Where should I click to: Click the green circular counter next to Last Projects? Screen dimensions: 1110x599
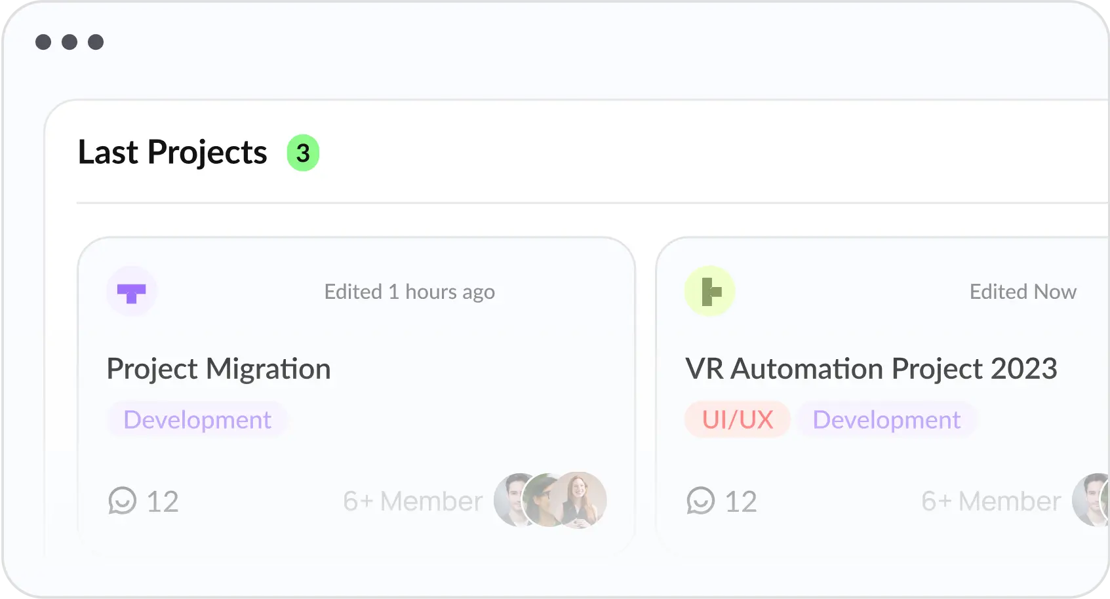[x=302, y=152]
